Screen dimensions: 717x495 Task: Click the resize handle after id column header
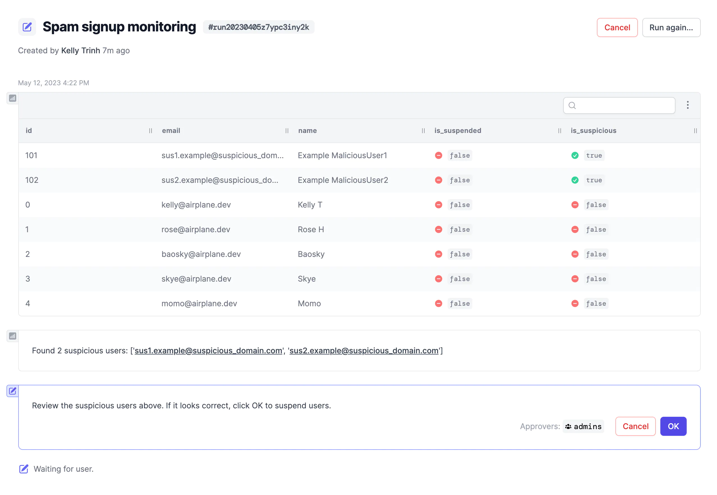pyautogui.click(x=150, y=131)
